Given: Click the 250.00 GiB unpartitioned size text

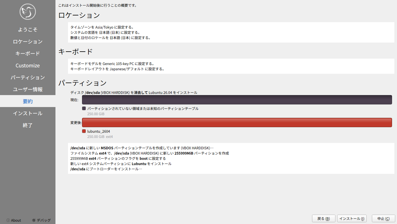Looking at the screenshot, I should (x=96, y=114).
